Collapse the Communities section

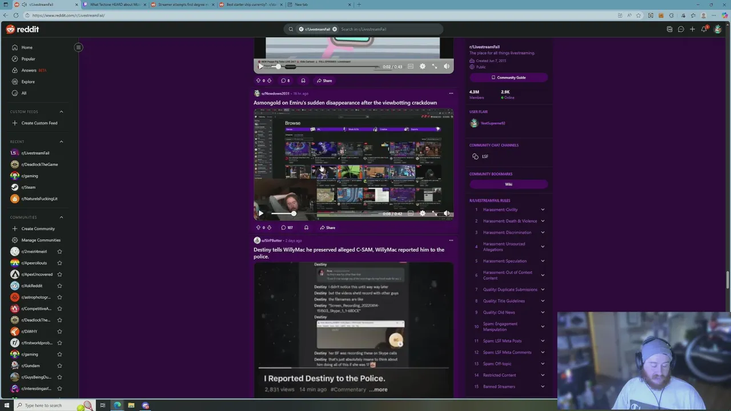click(x=61, y=217)
